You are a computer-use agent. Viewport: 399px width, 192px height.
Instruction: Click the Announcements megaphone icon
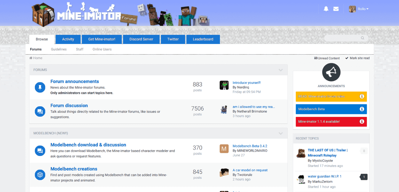(331, 72)
